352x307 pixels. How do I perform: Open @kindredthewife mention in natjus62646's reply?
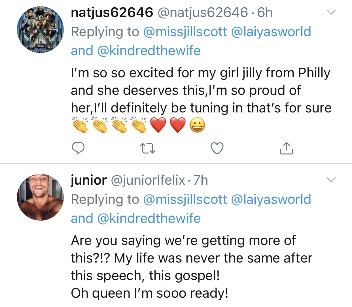[149, 51]
